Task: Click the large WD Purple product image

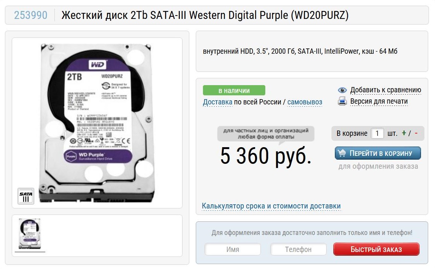Action: [x=97, y=123]
